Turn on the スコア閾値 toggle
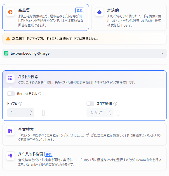Screen dimensions: 169x176 [x=90, y=104]
